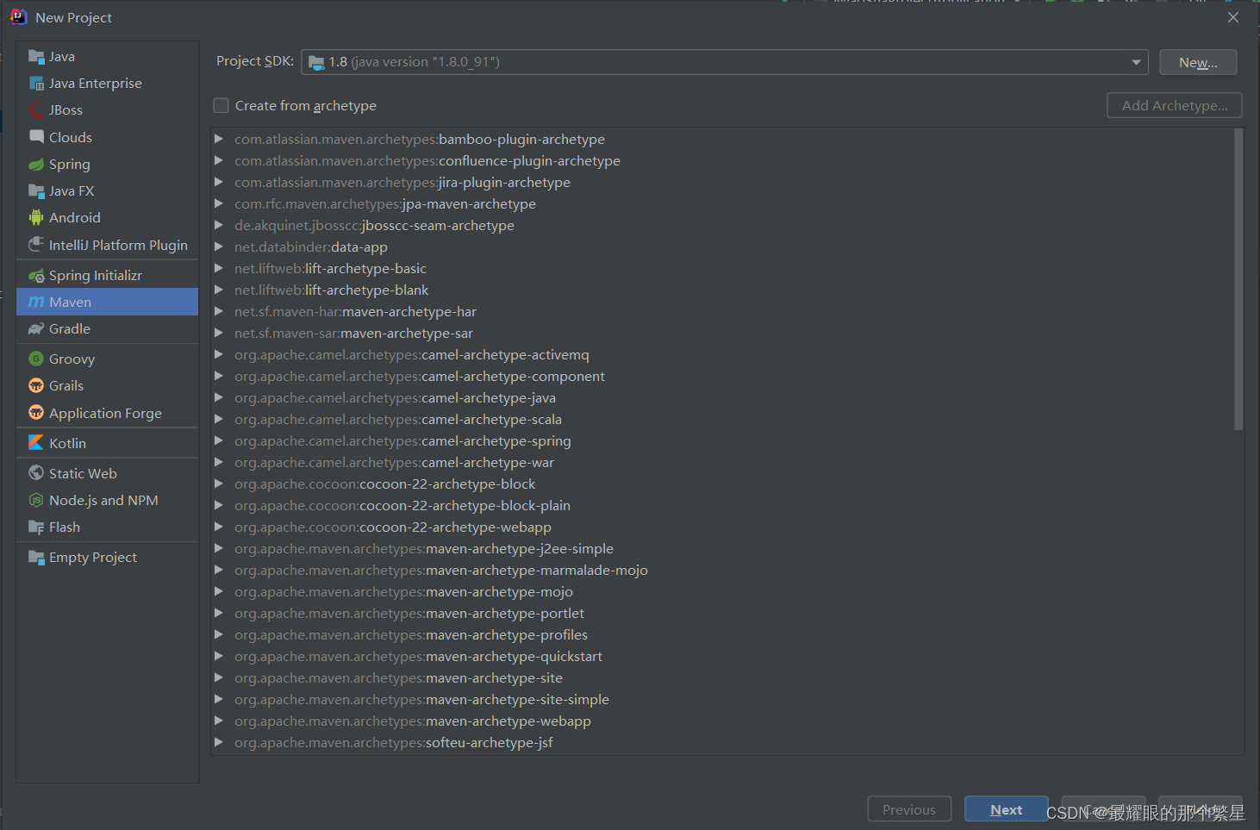
Task: Select cocoon-22-archetype-webapp entry
Action: pyautogui.click(x=393, y=527)
